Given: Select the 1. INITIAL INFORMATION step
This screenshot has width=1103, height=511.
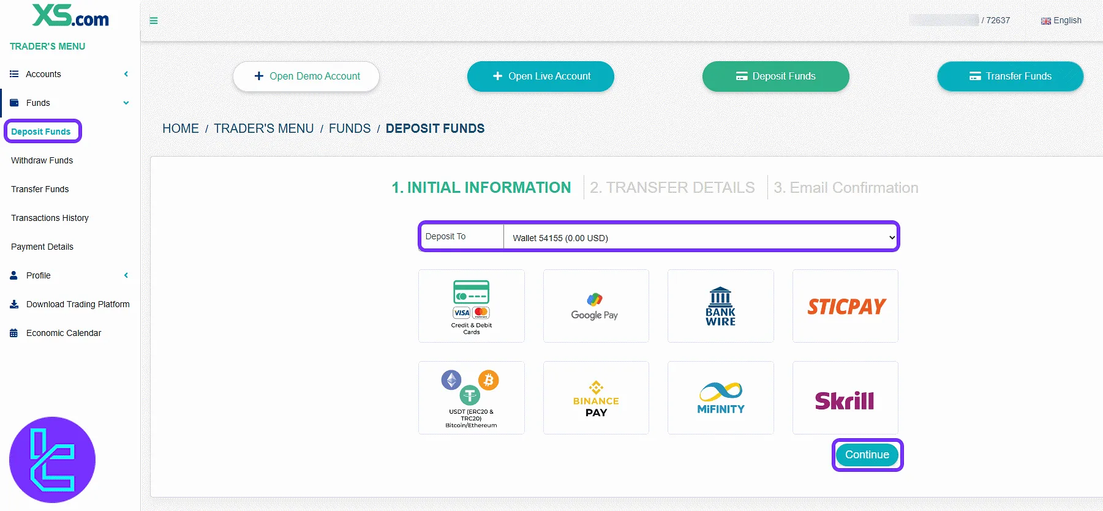Looking at the screenshot, I should (481, 188).
